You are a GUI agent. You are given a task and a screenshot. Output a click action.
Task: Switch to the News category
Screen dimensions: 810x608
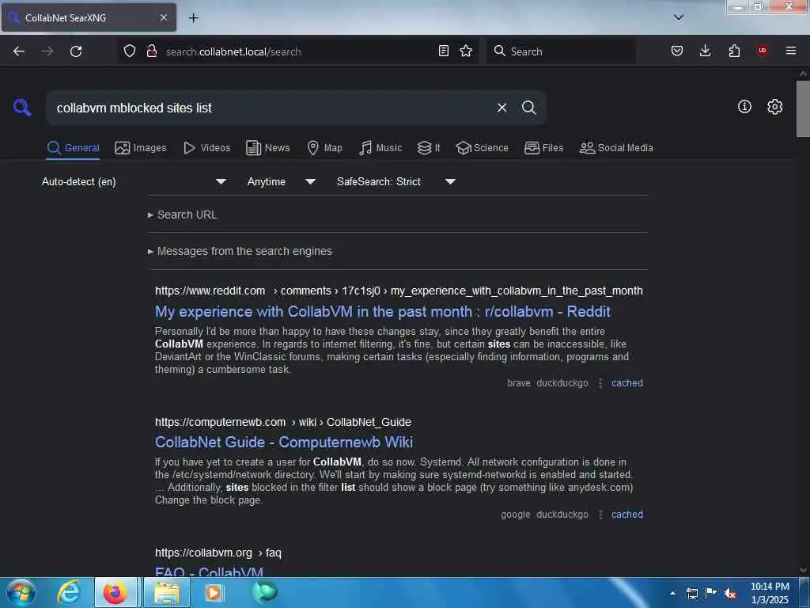click(267, 148)
